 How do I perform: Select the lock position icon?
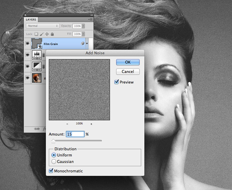point(47,34)
